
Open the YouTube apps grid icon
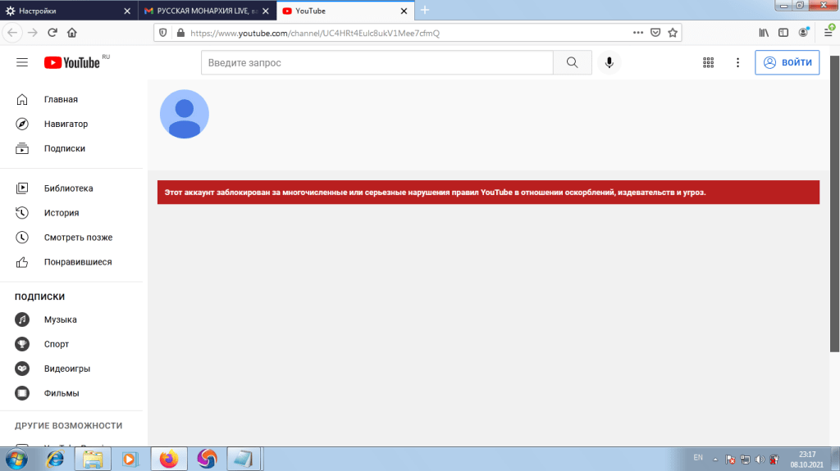coord(709,63)
